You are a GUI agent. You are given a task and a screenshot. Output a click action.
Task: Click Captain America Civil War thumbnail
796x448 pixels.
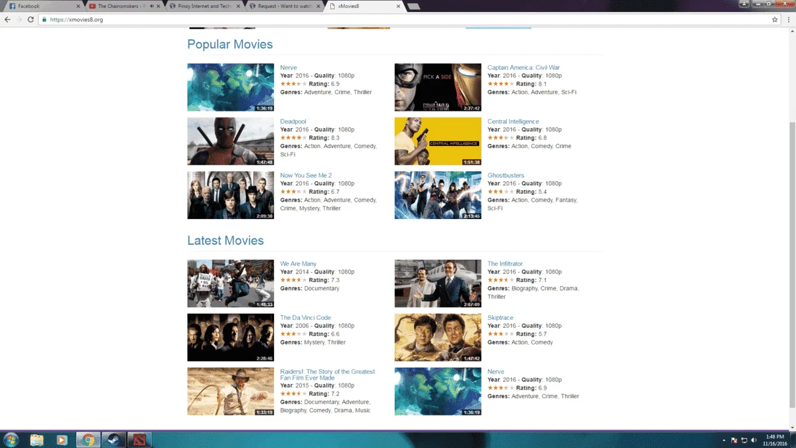point(438,88)
